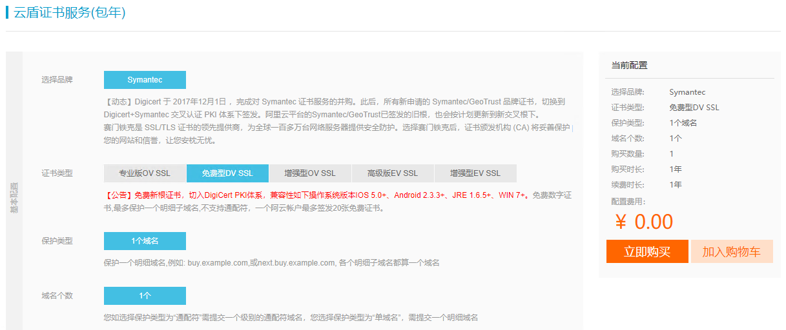Choose 高级版EV SSL certificate type
This screenshot has height=330, width=786.
click(x=393, y=173)
